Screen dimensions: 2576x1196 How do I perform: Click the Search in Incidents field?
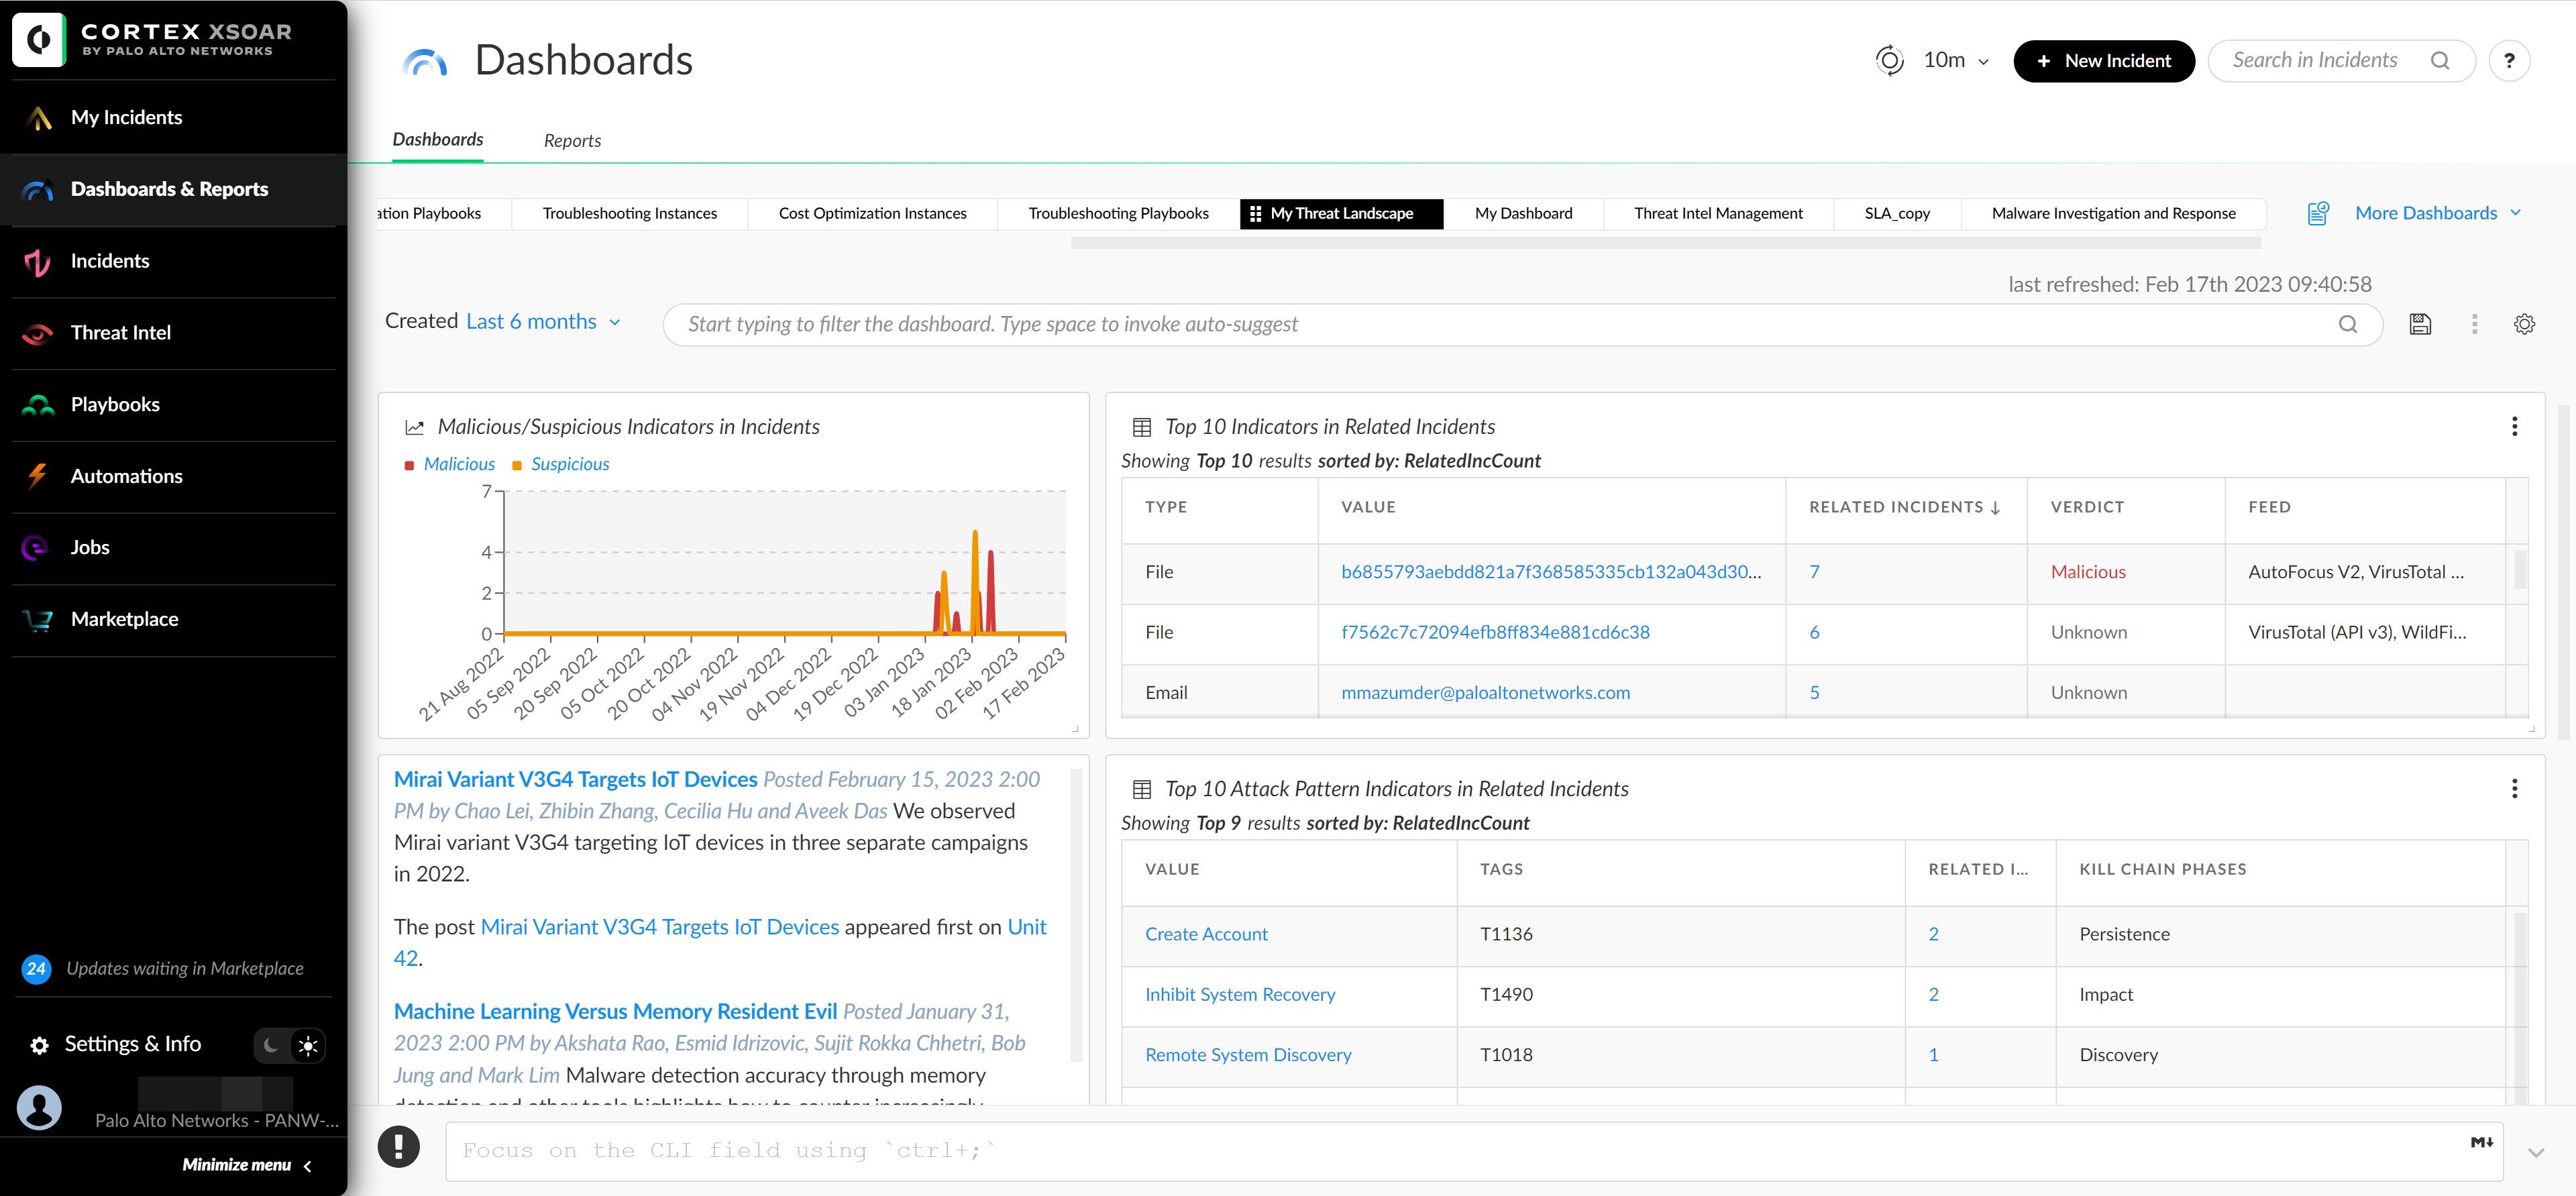[x=2315, y=60]
